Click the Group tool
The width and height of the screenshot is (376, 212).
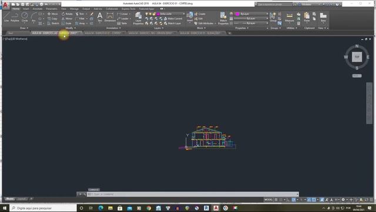coord(273,17)
